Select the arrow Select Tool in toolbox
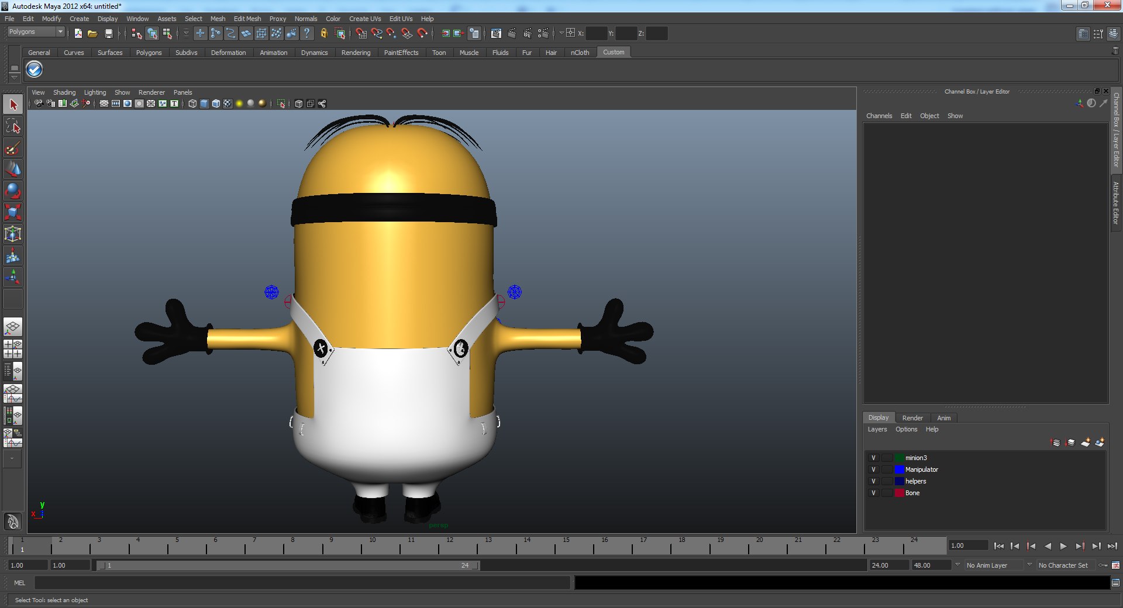Image resolution: width=1123 pixels, height=608 pixels. coord(13,105)
